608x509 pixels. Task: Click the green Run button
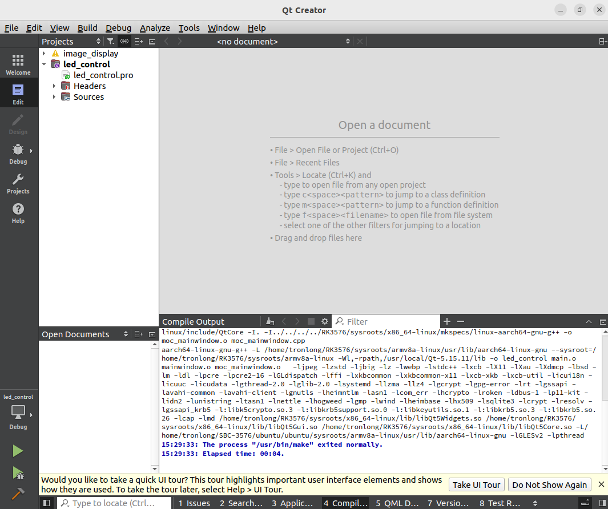point(18,451)
